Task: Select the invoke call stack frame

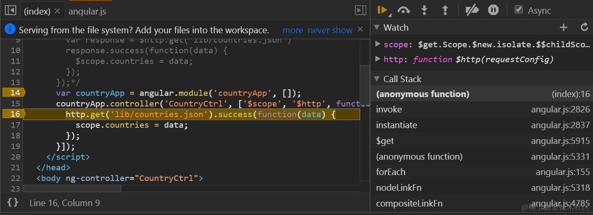Action: click(481, 109)
